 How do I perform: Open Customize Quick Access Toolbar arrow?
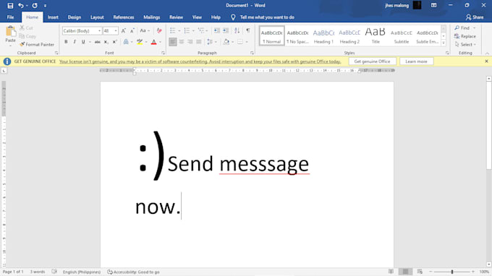[45, 6]
